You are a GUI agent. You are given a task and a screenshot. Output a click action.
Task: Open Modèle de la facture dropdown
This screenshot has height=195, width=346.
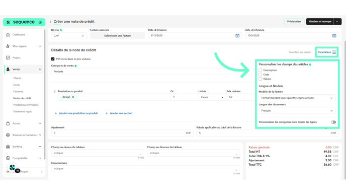point(297,98)
